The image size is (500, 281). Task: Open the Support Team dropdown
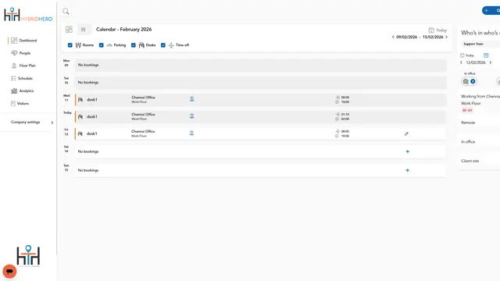[x=480, y=44]
